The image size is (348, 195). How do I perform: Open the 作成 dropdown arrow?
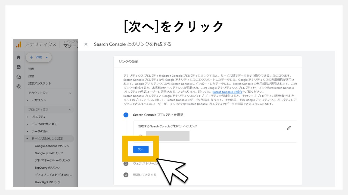coord(46,57)
